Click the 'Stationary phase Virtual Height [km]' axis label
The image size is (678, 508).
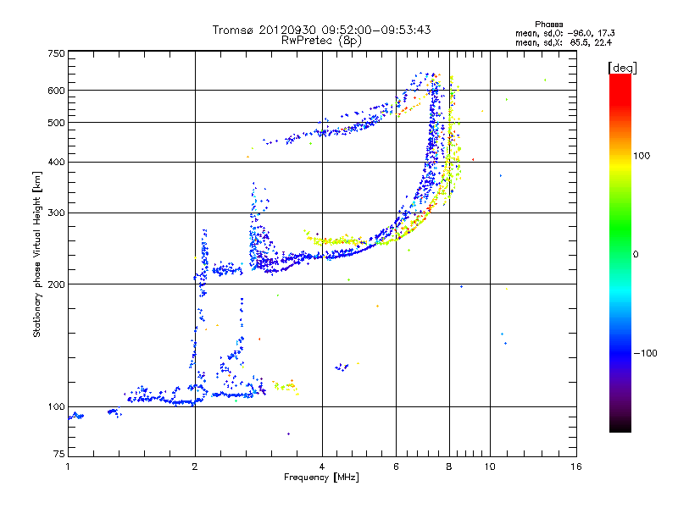tap(37, 254)
